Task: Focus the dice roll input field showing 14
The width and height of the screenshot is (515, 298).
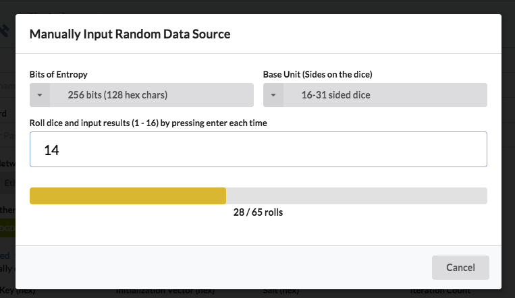Action: click(258, 150)
